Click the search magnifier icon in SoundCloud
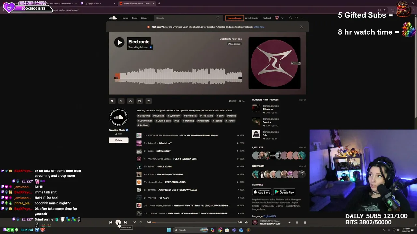Viewport: 417px width, 234px height. click(218, 18)
